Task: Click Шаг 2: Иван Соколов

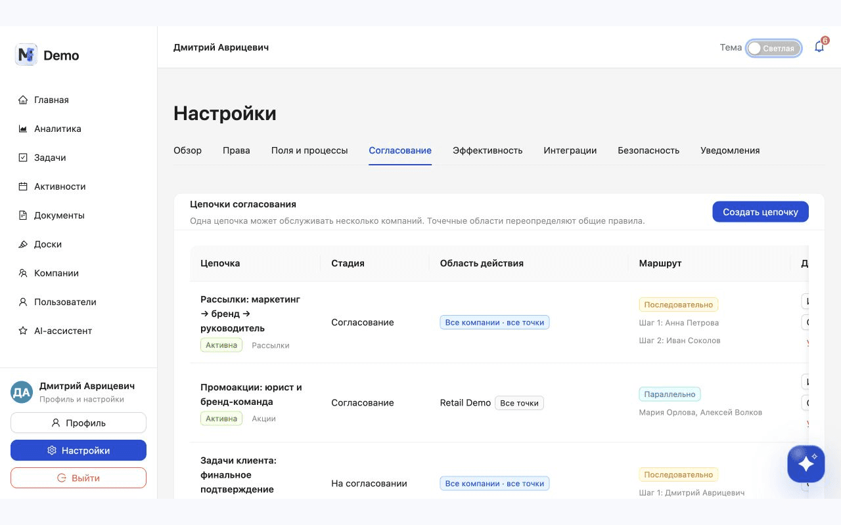Action: [x=679, y=341]
